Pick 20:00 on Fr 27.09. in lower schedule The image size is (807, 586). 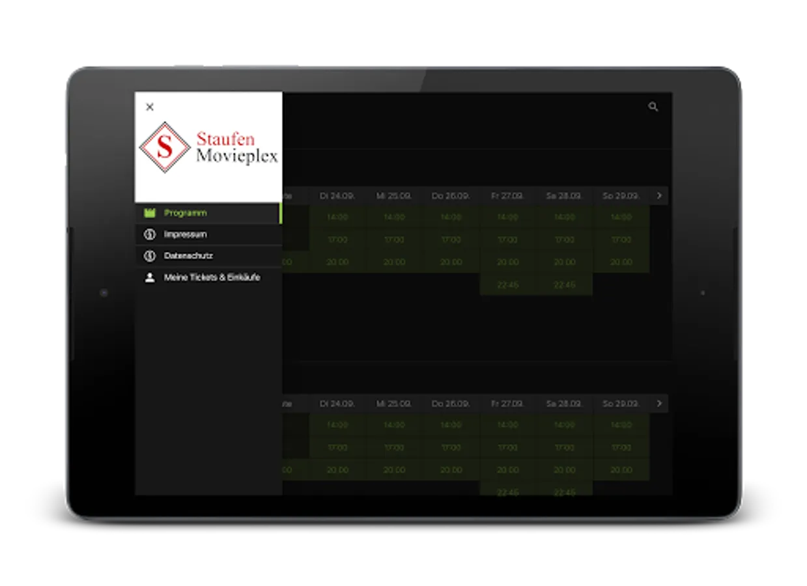tap(507, 469)
